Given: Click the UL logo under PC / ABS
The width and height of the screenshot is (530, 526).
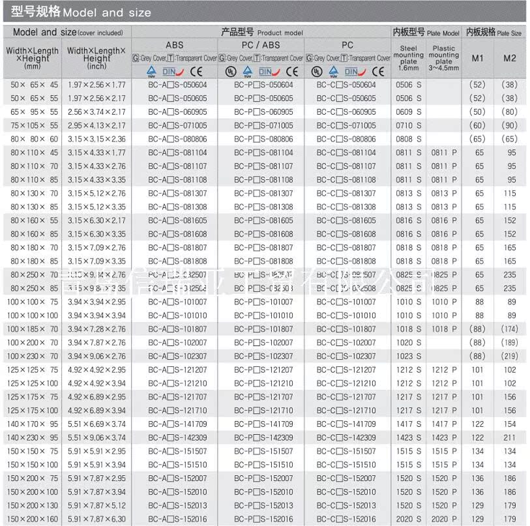Looking at the screenshot, I should tap(231, 72).
